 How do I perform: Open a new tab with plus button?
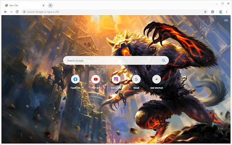coord(50,5)
